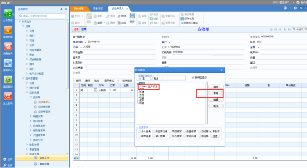Click the 科目 lookup icon in row 1
The image size is (307, 168).
point(95,90)
